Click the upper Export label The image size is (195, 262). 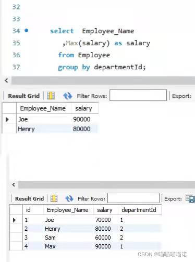click(x=181, y=96)
